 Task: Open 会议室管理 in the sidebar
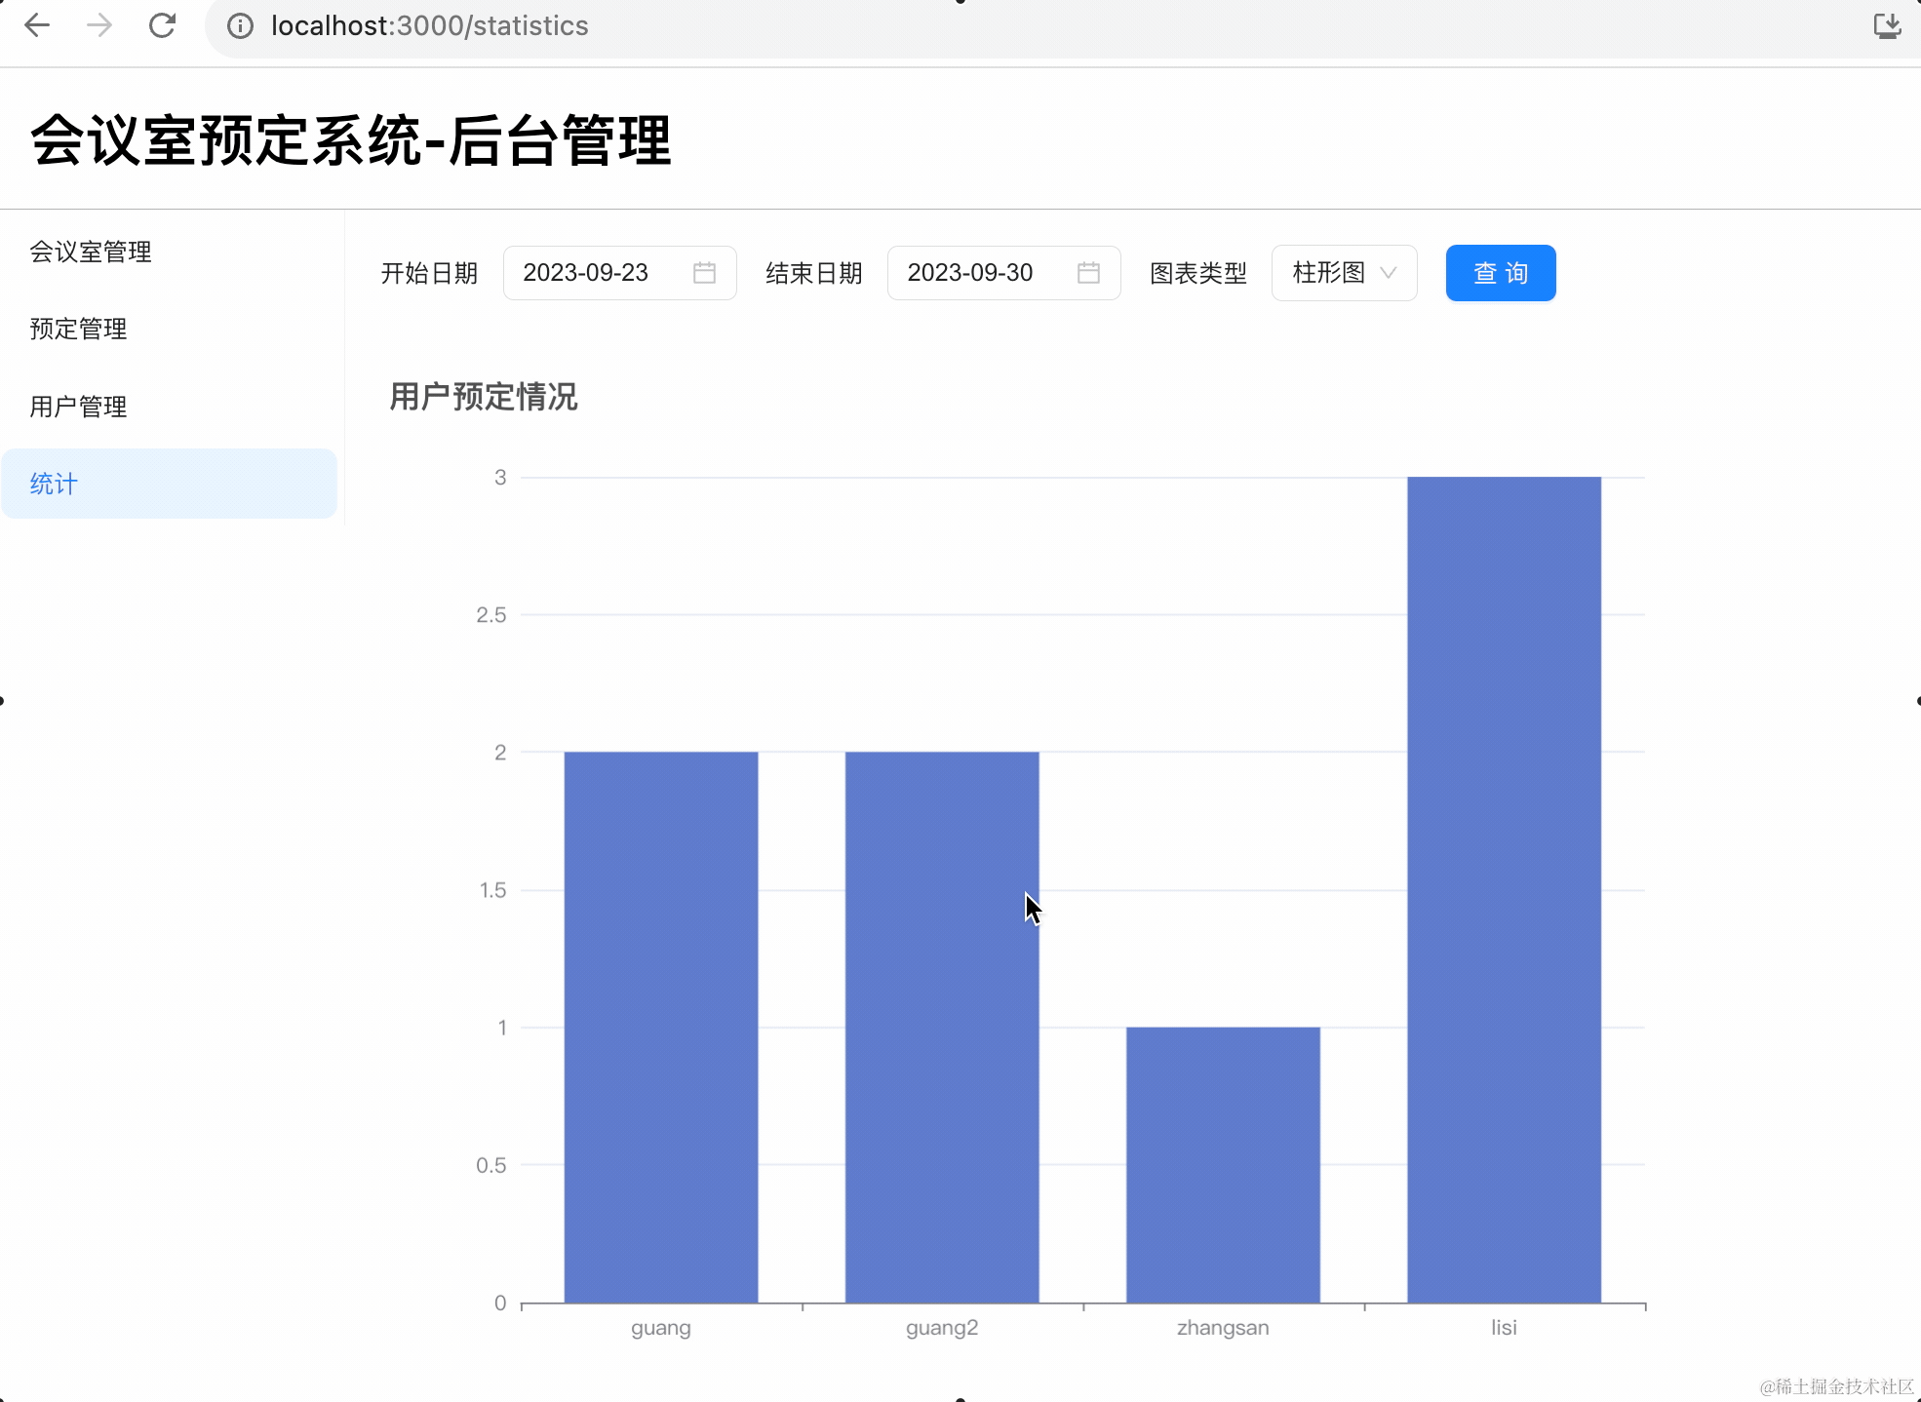pyautogui.click(x=91, y=252)
